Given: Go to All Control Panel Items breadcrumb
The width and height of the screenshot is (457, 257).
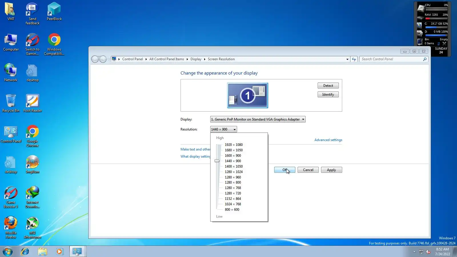Looking at the screenshot, I should pyautogui.click(x=167, y=59).
